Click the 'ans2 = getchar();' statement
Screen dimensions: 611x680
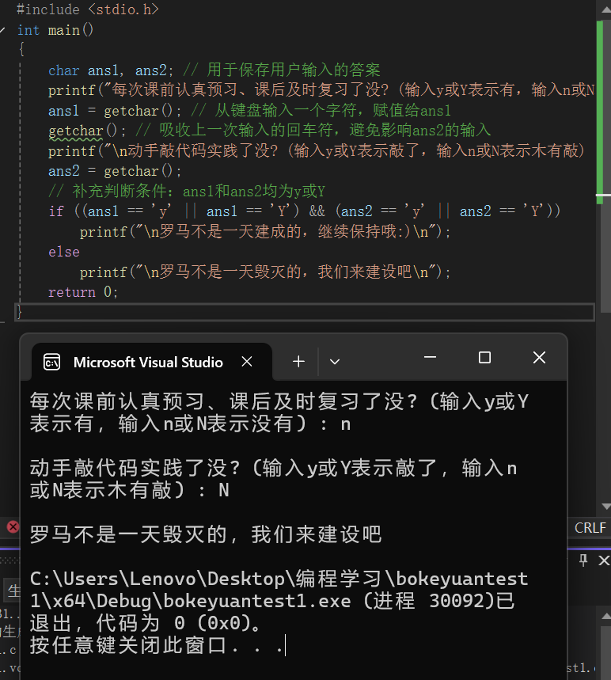[115, 171]
